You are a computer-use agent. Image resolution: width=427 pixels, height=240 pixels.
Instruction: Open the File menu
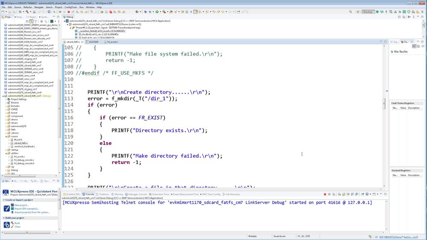tap(3, 7)
